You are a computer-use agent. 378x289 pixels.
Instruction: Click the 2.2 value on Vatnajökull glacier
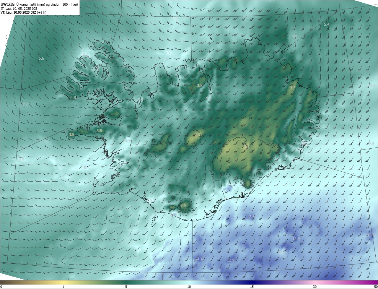click(247, 147)
